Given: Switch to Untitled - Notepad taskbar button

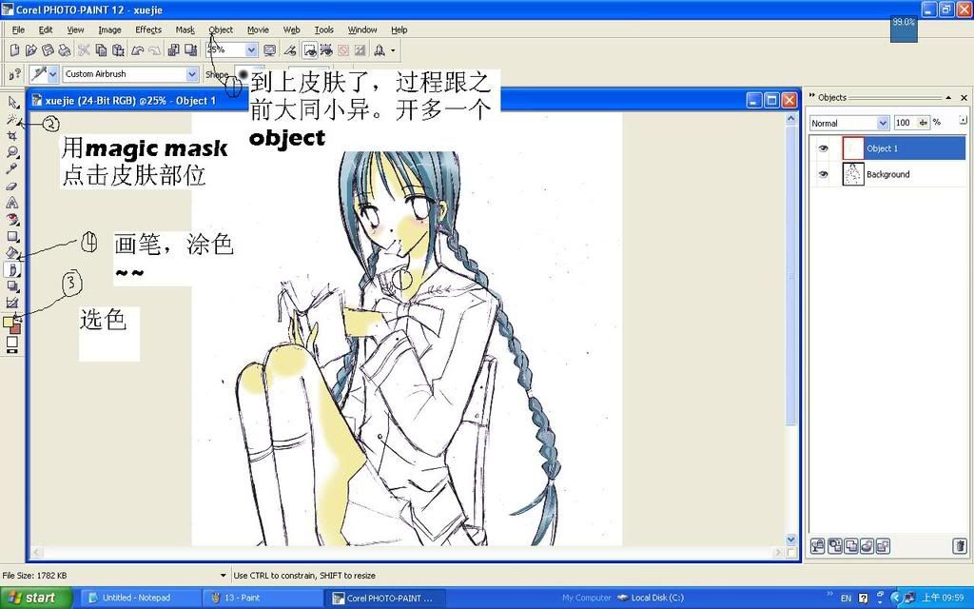Looking at the screenshot, I should [140, 598].
